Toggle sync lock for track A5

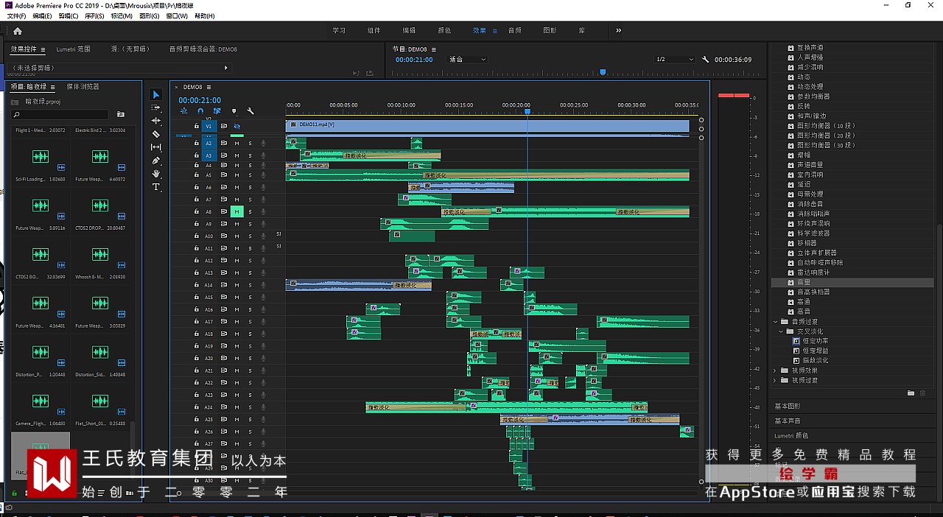pyautogui.click(x=223, y=175)
